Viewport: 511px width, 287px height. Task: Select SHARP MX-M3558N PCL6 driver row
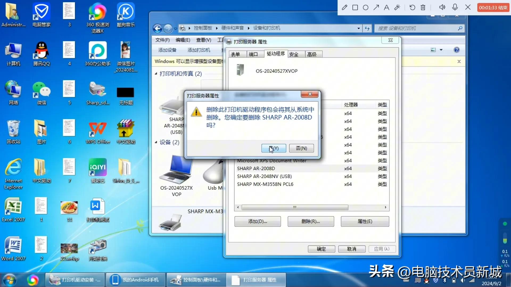[x=312, y=184]
